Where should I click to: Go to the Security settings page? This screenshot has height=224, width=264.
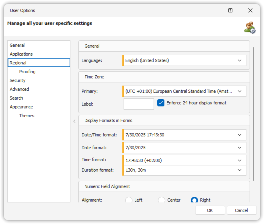point(18,80)
